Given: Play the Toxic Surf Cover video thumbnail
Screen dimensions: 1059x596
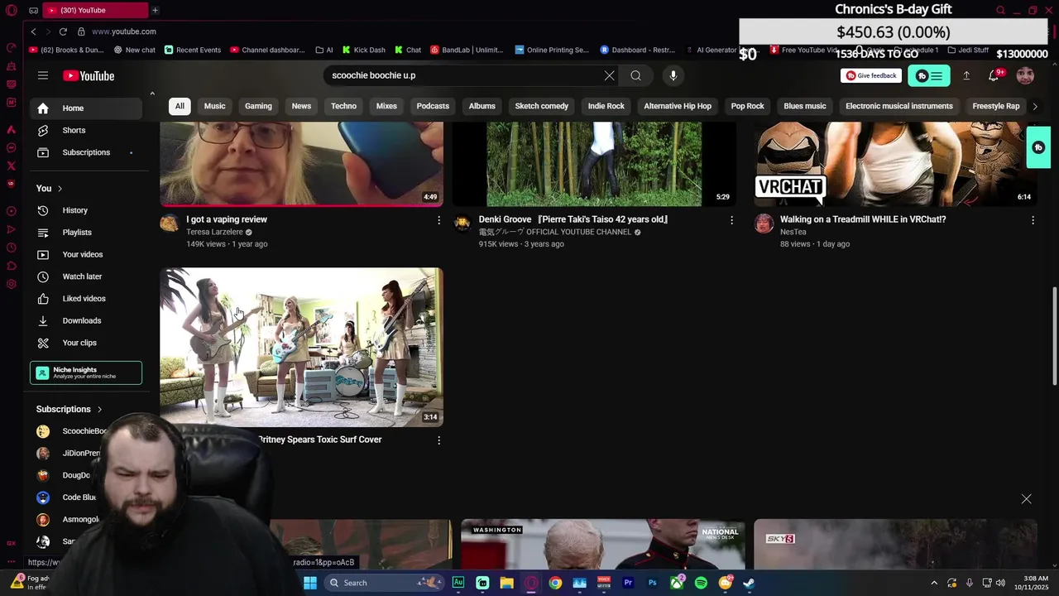Looking at the screenshot, I should click(x=301, y=347).
